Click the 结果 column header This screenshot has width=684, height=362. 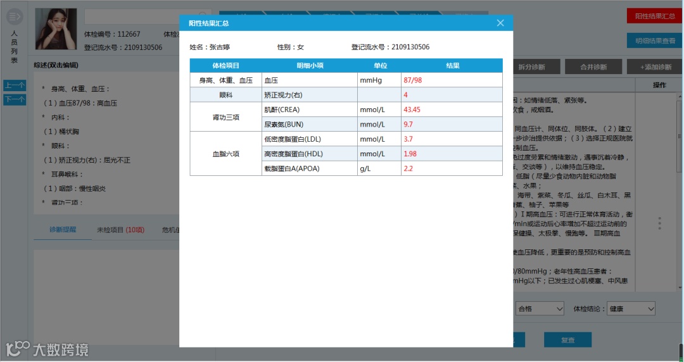click(x=452, y=65)
